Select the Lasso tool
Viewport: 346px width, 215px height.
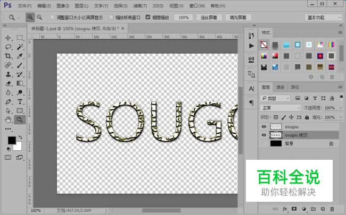8,47
